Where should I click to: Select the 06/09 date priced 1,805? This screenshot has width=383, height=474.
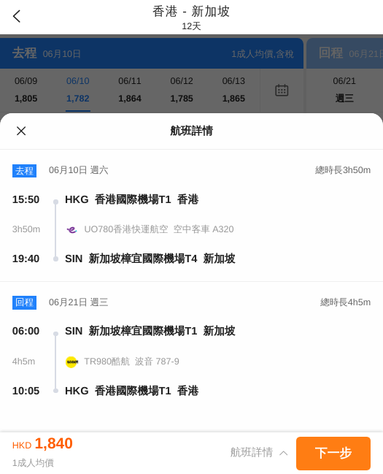(x=26, y=90)
